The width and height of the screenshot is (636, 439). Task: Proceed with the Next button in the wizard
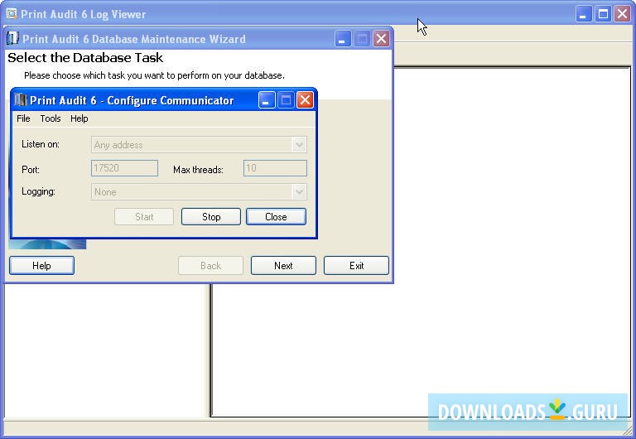(283, 266)
